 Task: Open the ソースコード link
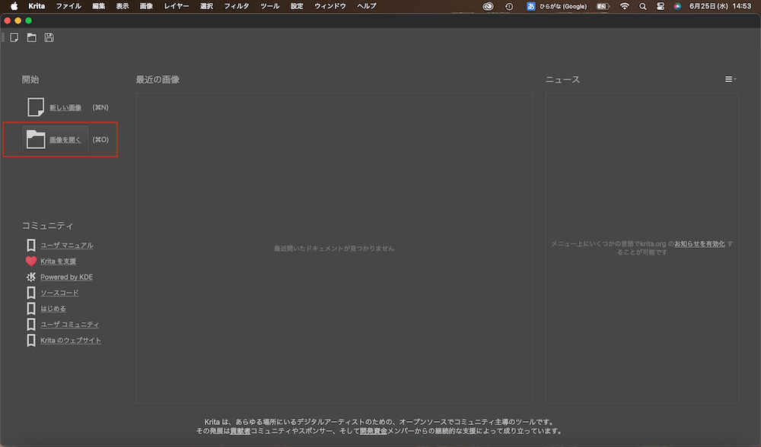pos(59,293)
